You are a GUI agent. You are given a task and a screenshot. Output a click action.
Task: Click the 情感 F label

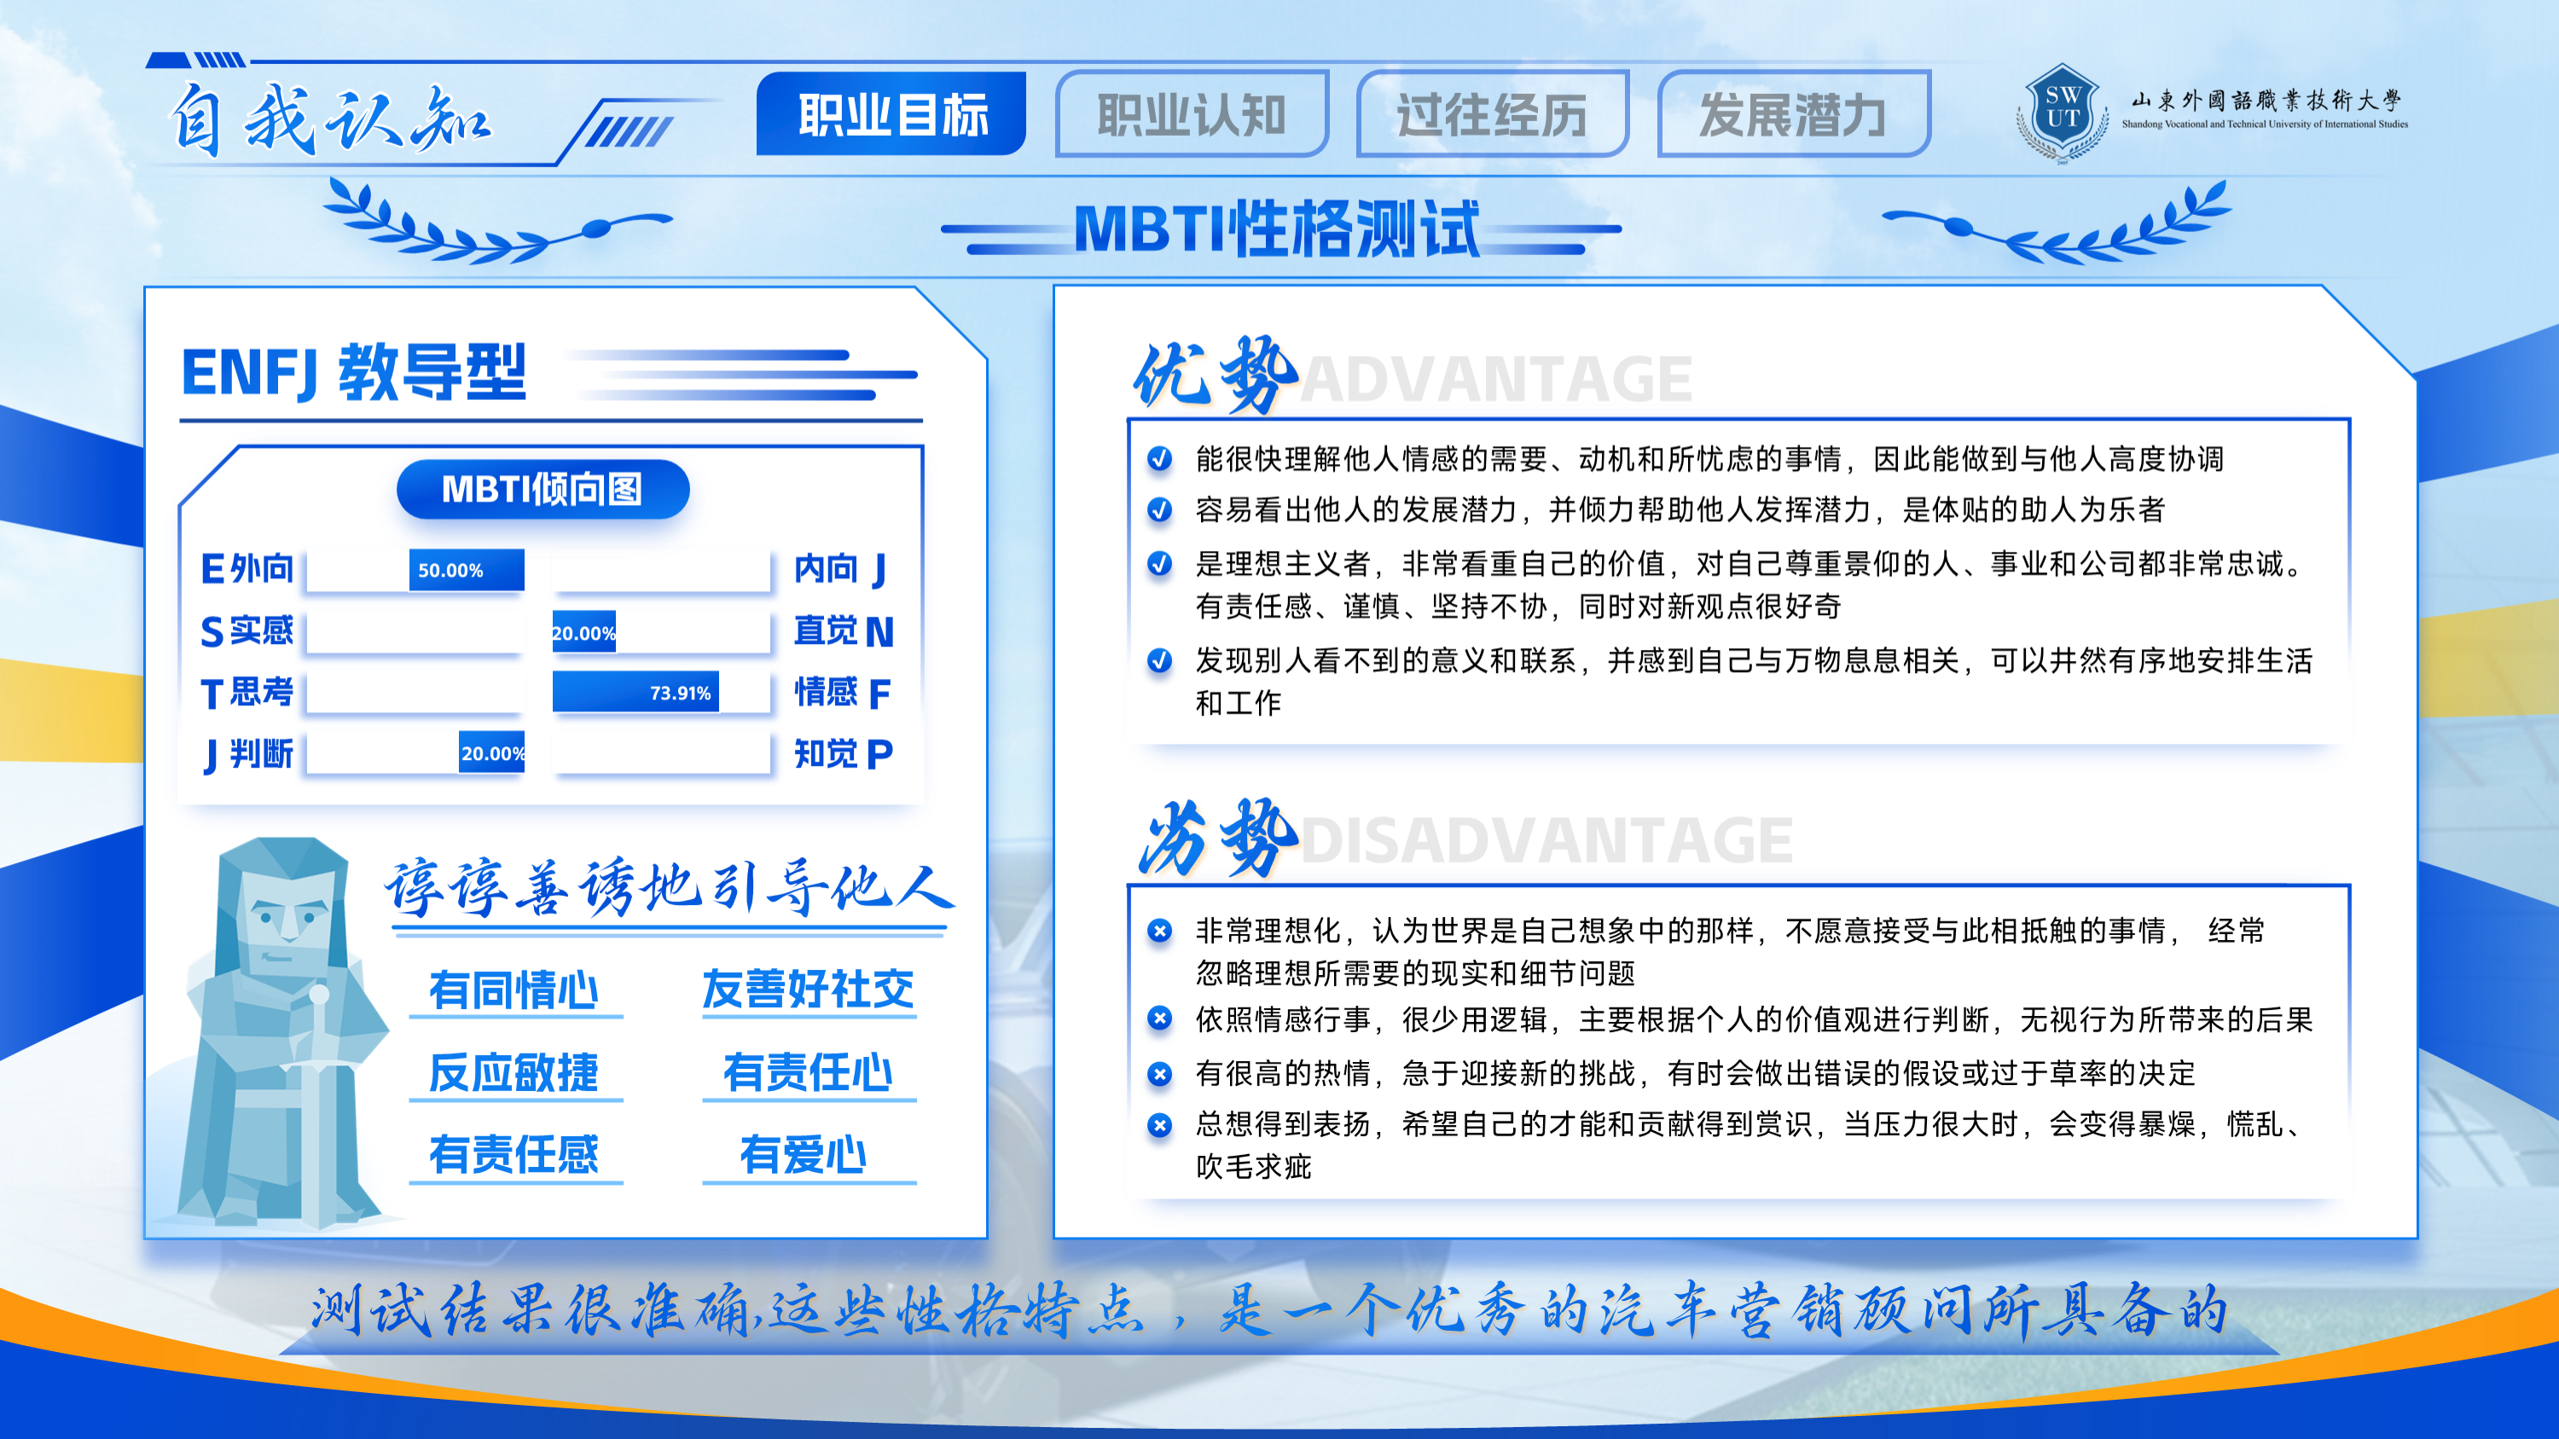(843, 692)
